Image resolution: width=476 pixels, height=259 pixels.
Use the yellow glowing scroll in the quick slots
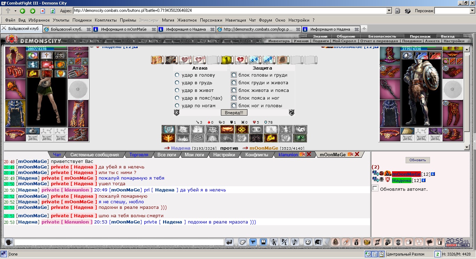tap(227, 60)
